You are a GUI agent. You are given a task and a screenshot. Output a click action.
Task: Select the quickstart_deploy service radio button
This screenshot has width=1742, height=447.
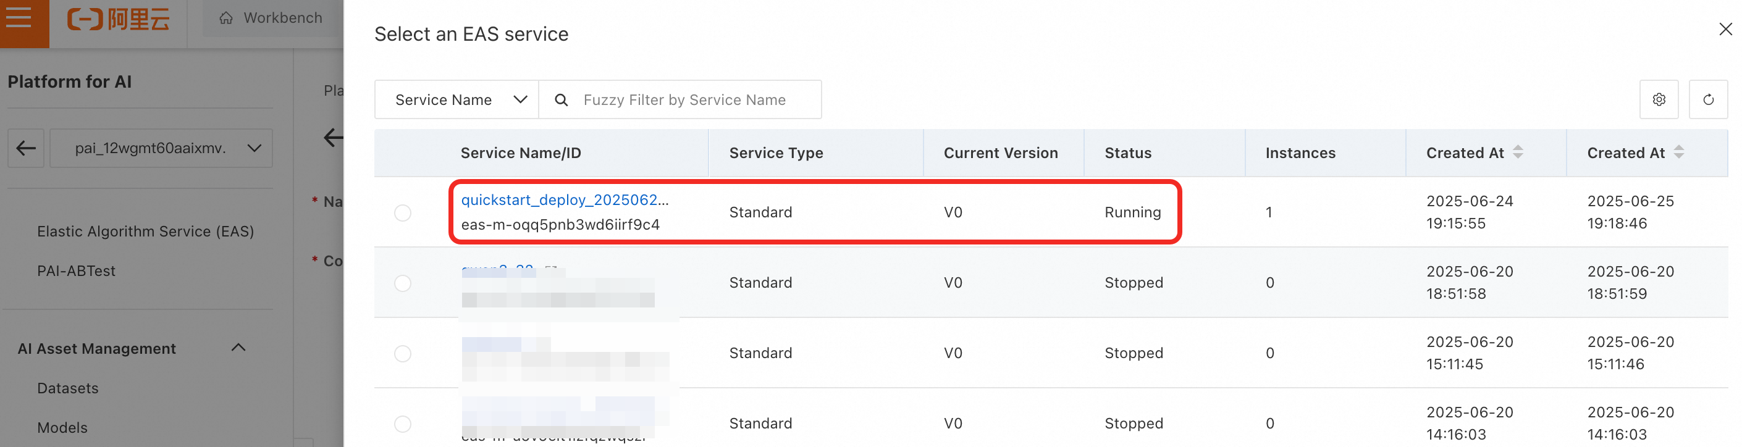[x=402, y=213]
